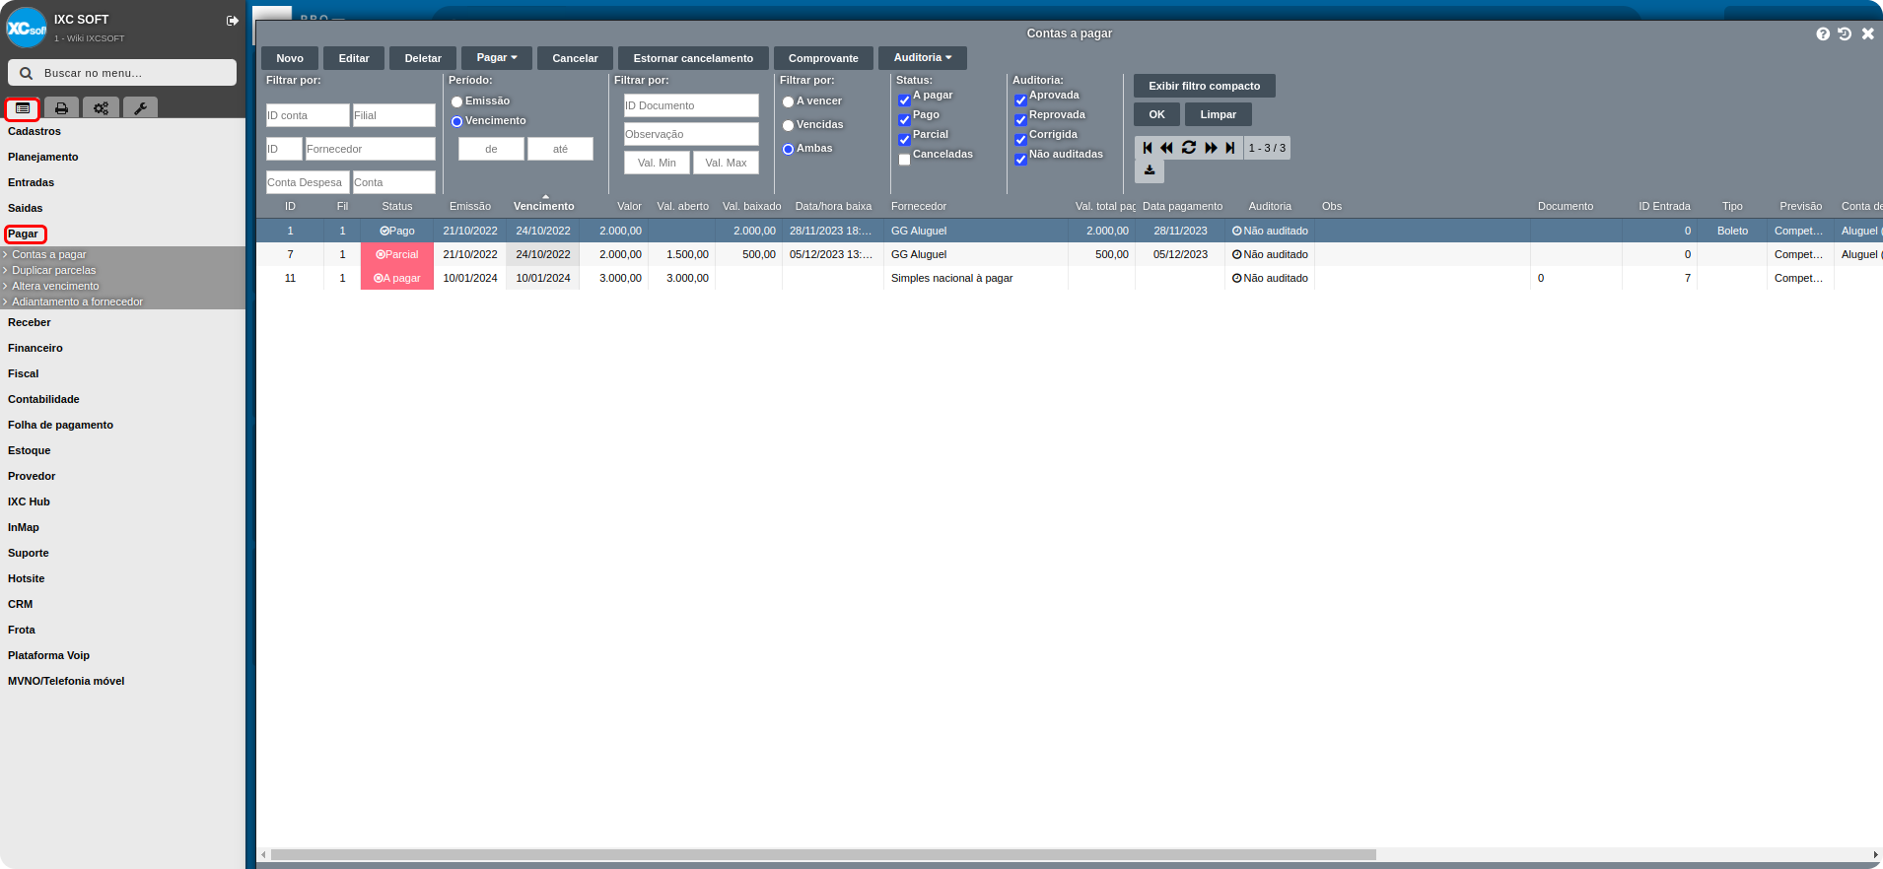
Task: Uncheck the Não auditadas checkbox
Action: pyautogui.click(x=1020, y=160)
